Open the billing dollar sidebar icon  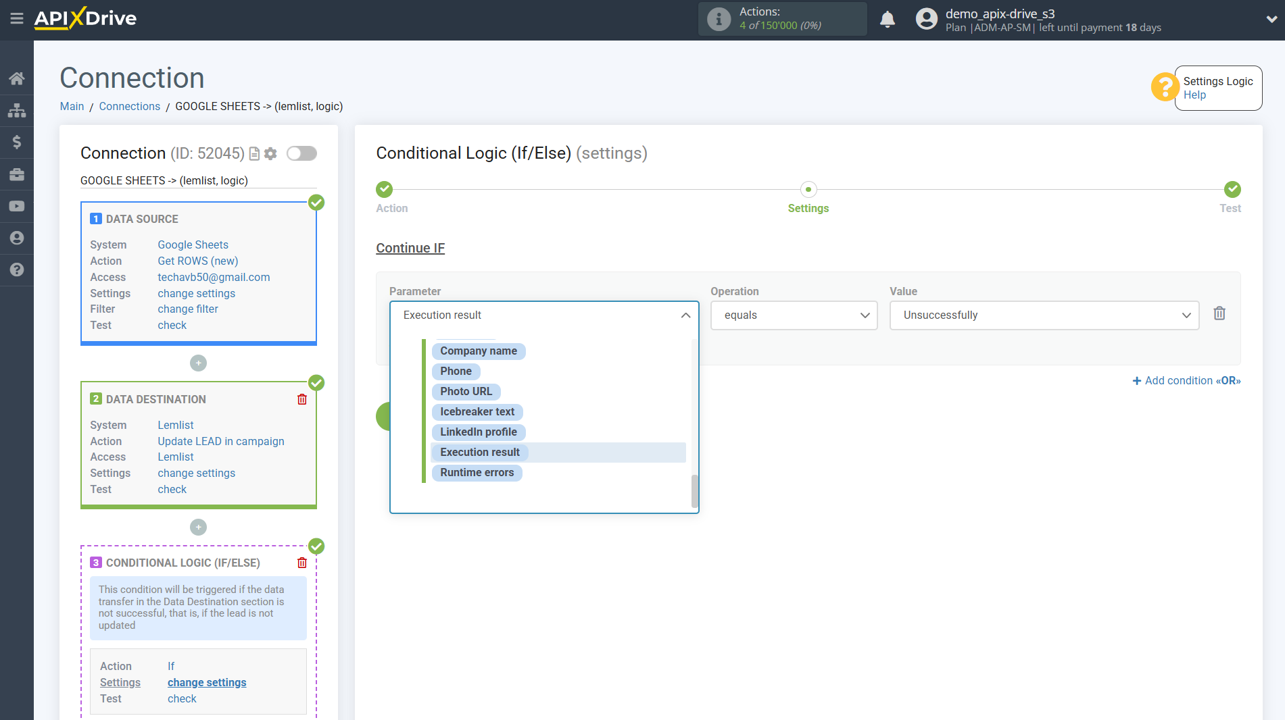[x=17, y=142]
